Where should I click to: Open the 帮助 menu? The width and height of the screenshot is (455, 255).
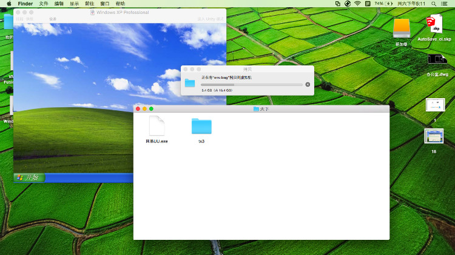click(x=120, y=4)
